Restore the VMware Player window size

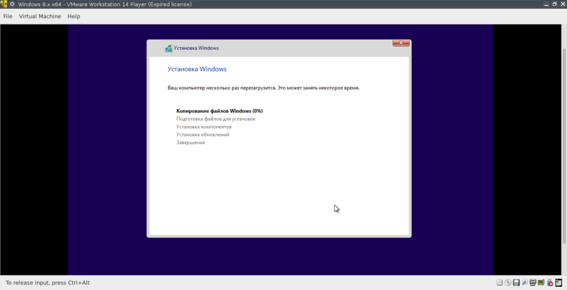[554, 4]
